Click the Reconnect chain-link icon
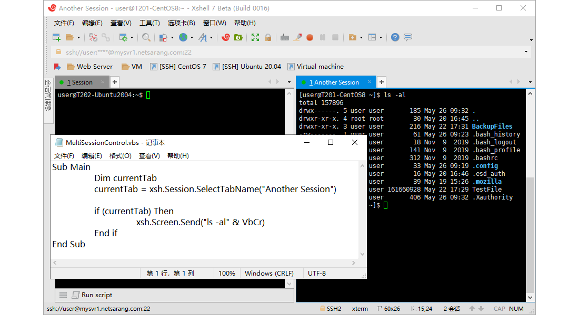 (x=106, y=37)
